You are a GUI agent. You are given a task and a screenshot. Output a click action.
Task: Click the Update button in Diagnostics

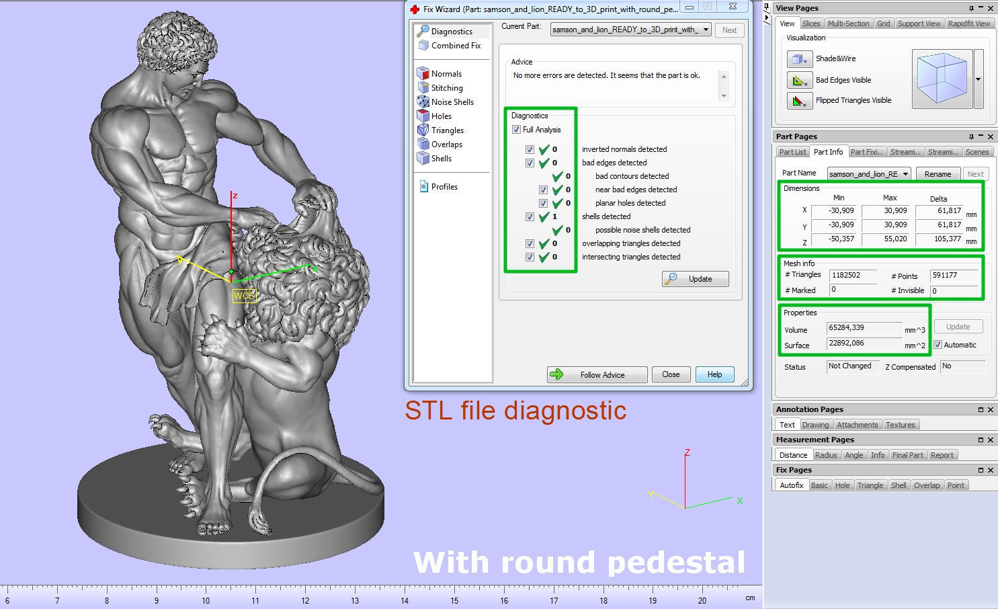click(695, 279)
